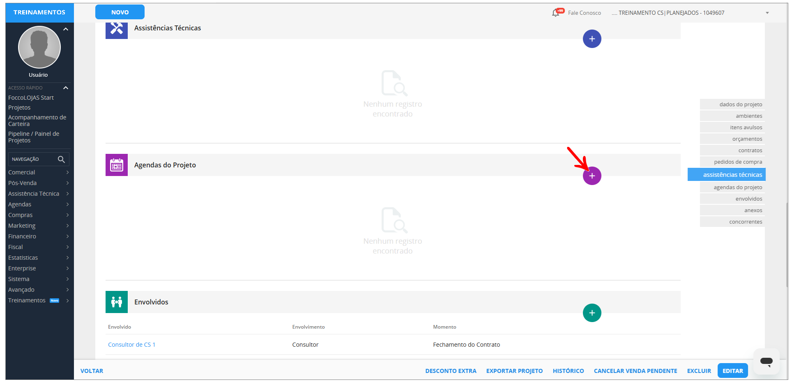Click the navigation search magnifier icon

tap(61, 159)
